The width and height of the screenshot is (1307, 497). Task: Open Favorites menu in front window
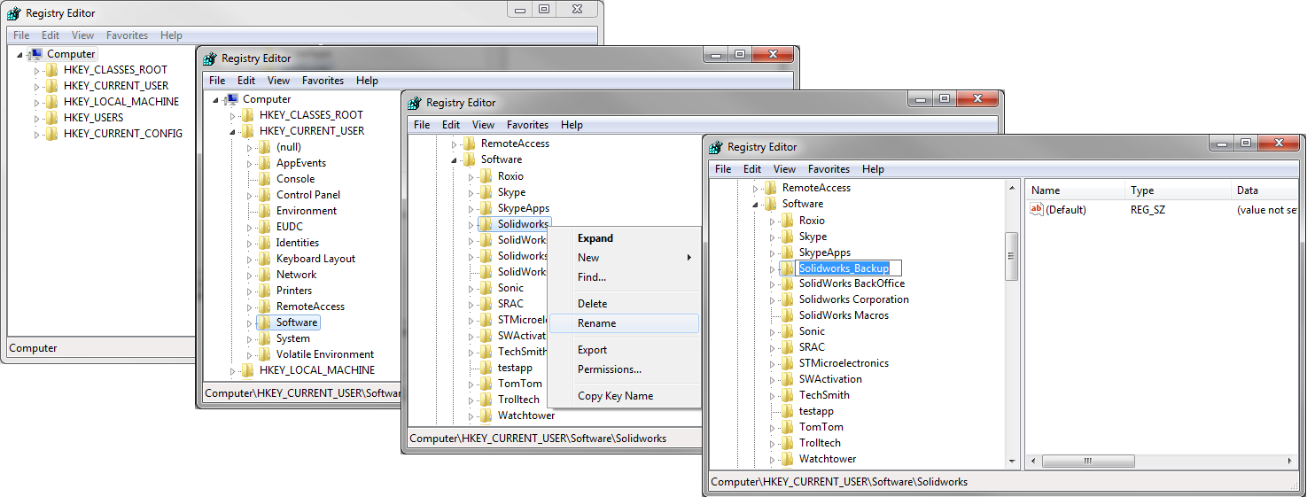pos(829,169)
